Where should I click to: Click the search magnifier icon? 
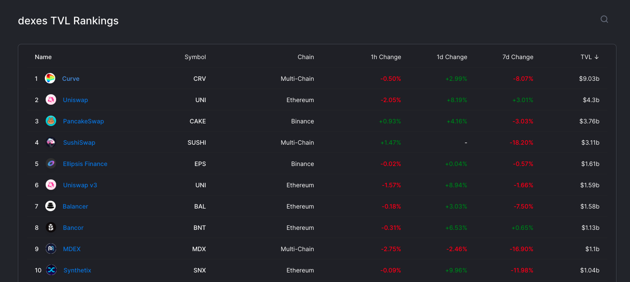(x=604, y=19)
